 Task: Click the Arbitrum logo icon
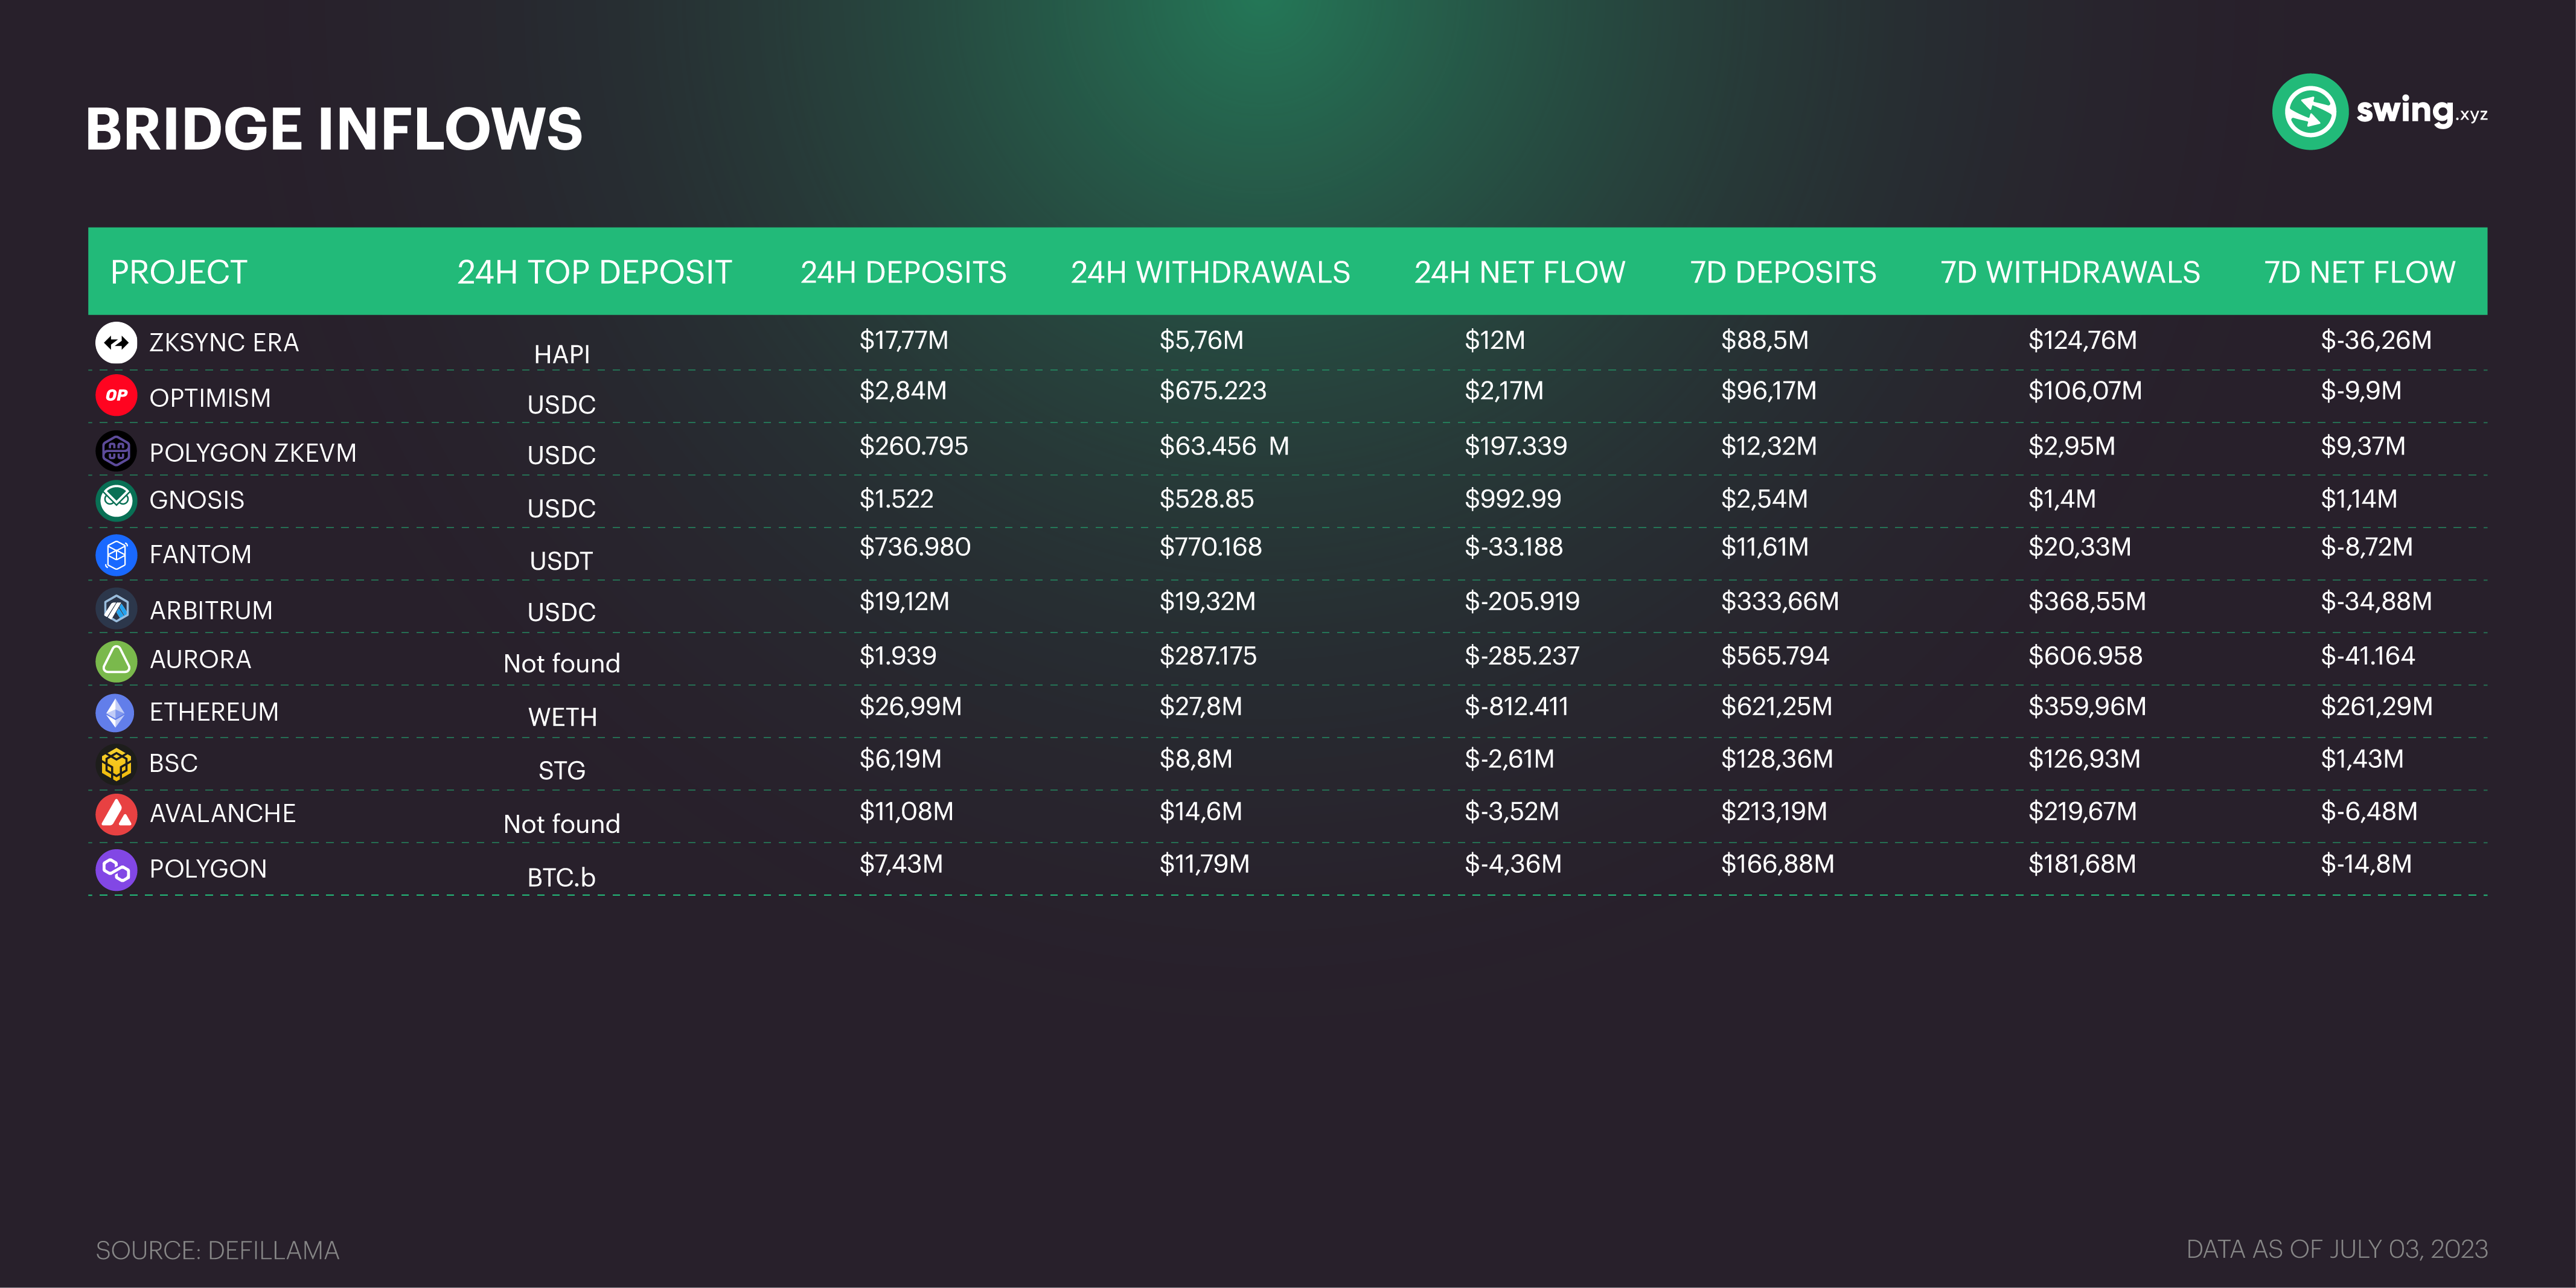pyautogui.click(x=116, y=608)
